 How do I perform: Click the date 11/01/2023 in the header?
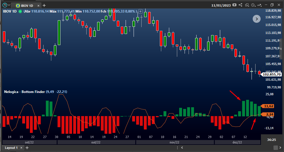[221, 5]
